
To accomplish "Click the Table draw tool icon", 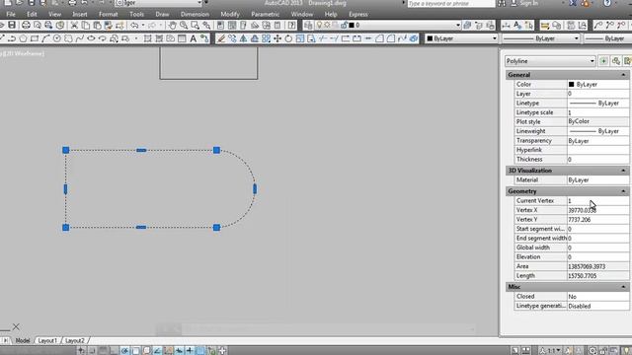I will (182, 38).
